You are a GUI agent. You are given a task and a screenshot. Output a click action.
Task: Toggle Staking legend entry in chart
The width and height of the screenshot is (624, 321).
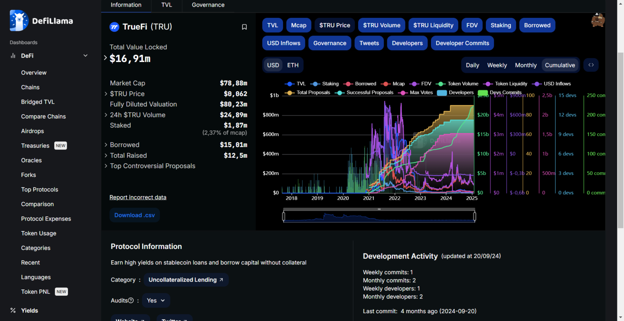[324, 84]
